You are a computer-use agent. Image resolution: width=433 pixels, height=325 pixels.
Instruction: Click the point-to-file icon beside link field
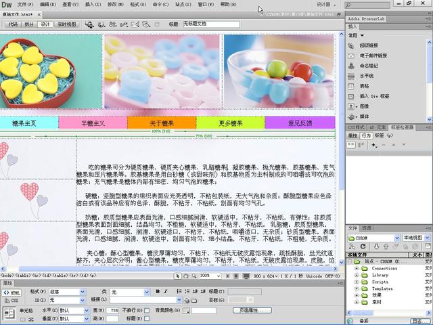[187, 300]
